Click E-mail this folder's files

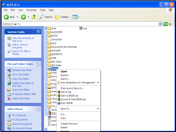(x=24, y=94)
